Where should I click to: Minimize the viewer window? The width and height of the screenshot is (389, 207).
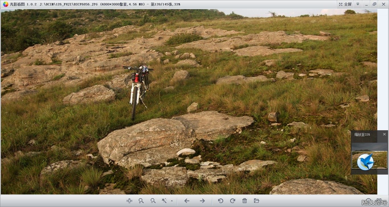coord(367,4)
